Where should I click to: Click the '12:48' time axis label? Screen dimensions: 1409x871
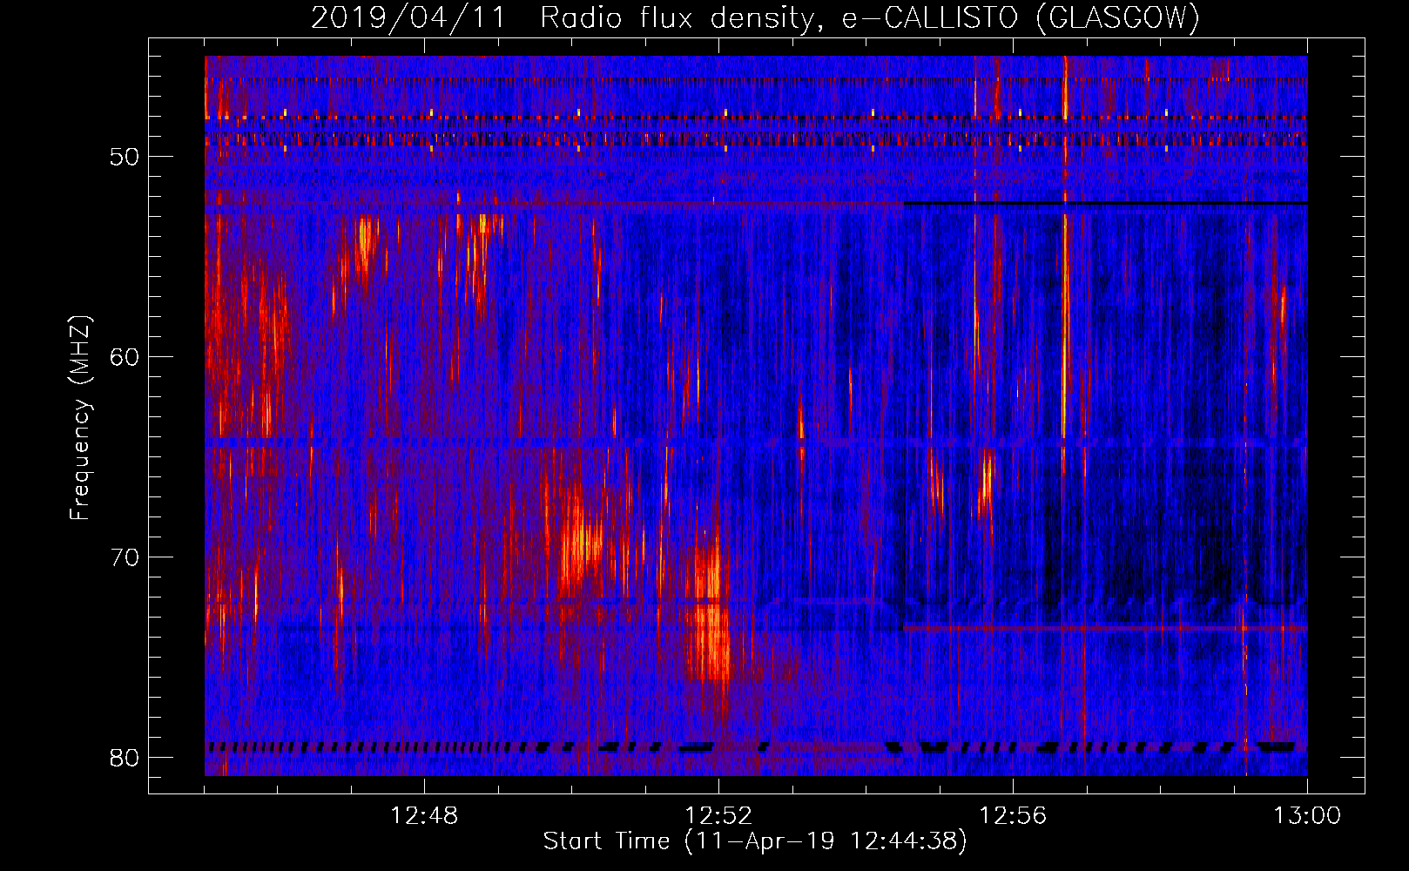[x=424, y=816]
